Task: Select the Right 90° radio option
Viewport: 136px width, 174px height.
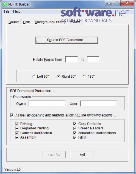Action: (66, 76)
